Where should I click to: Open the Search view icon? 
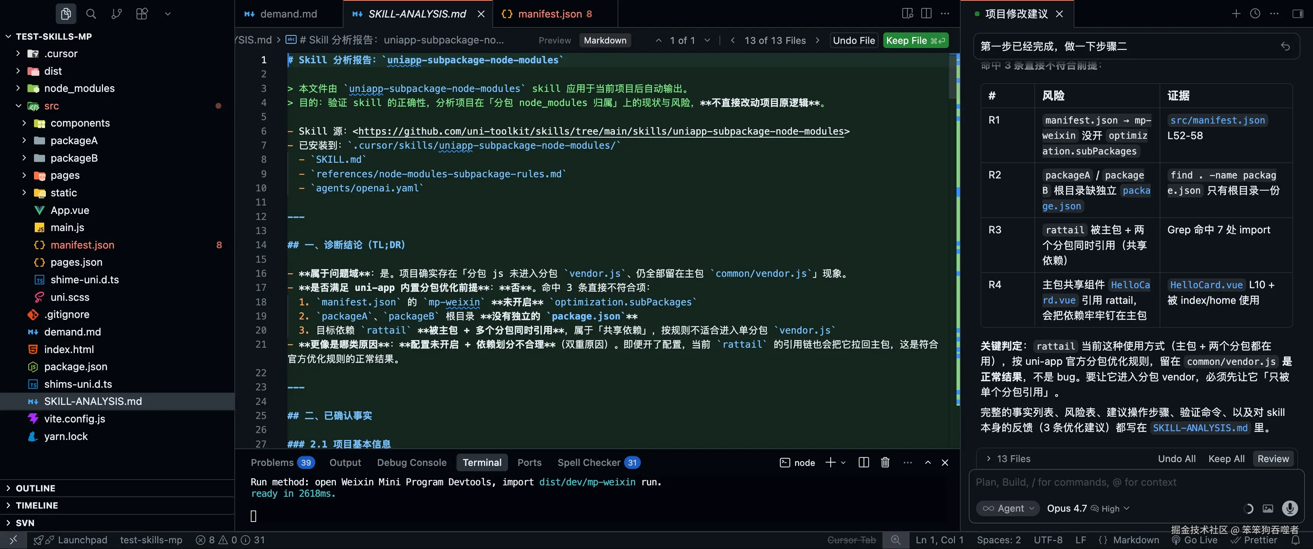(x=91, y=14)
